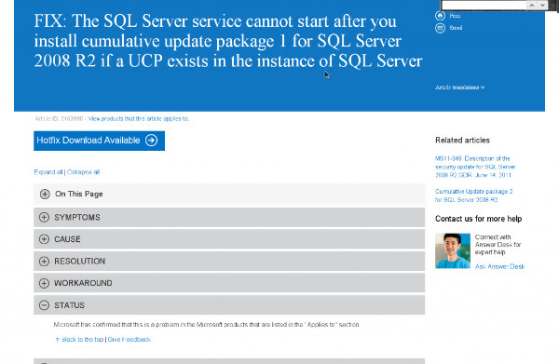Viewport: 559px width, 364px height.
Task: Click Hotfix Download Available button
Action: coord(99,141)
